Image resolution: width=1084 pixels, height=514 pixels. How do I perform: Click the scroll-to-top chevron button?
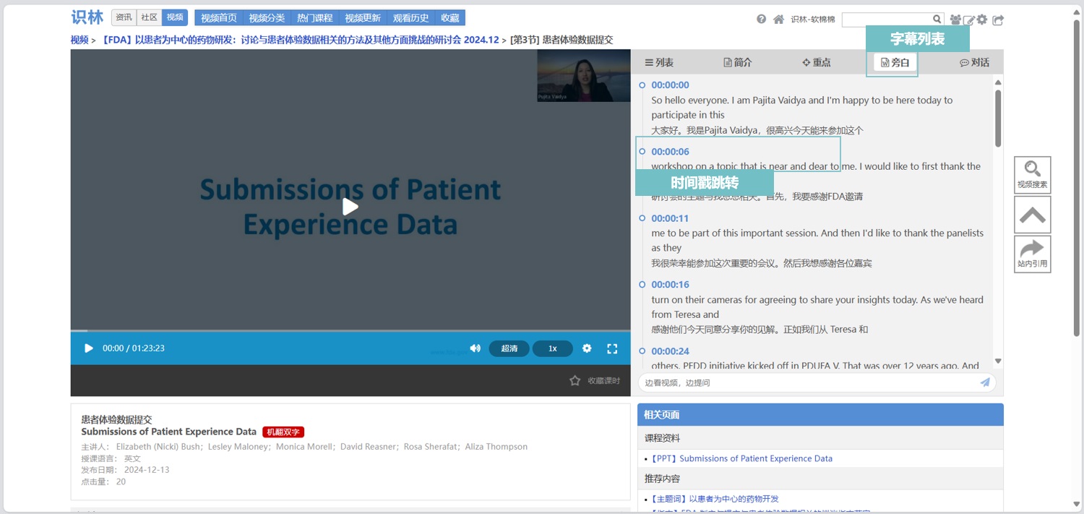click(1032, 215)
